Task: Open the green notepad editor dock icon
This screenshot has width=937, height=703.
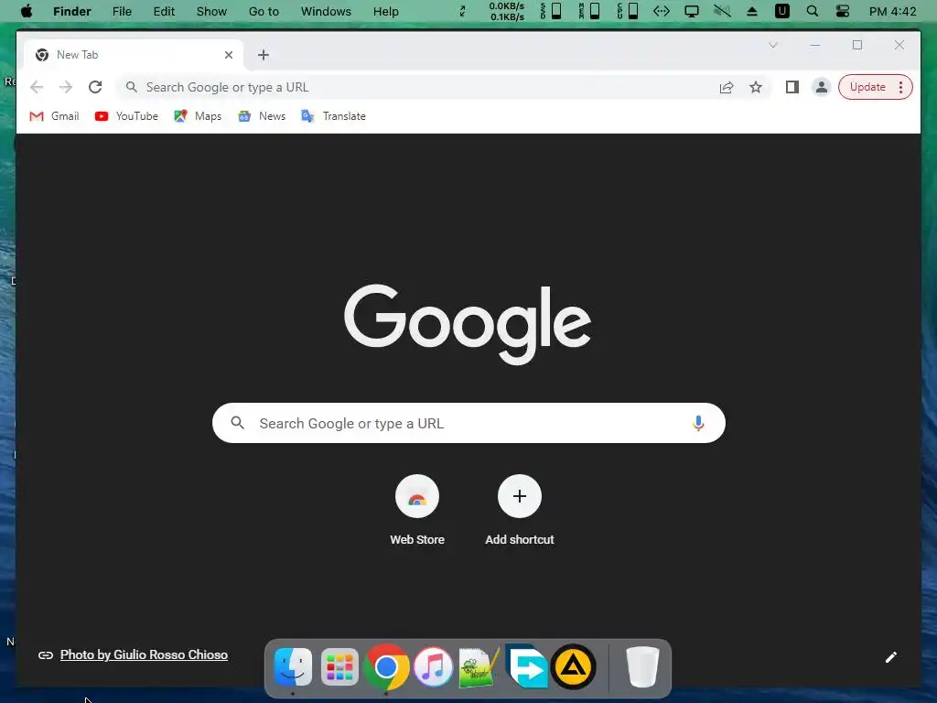Action: [x=479, y=667]
